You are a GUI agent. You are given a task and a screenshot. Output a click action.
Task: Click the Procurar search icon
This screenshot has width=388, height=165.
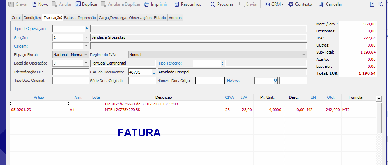click(x=213, y=5)
